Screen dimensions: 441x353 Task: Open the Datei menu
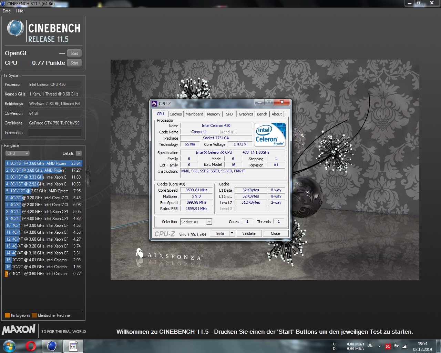click(7, 11)
